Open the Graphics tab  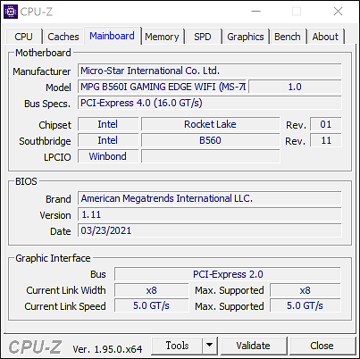click(x=246, y=37)
